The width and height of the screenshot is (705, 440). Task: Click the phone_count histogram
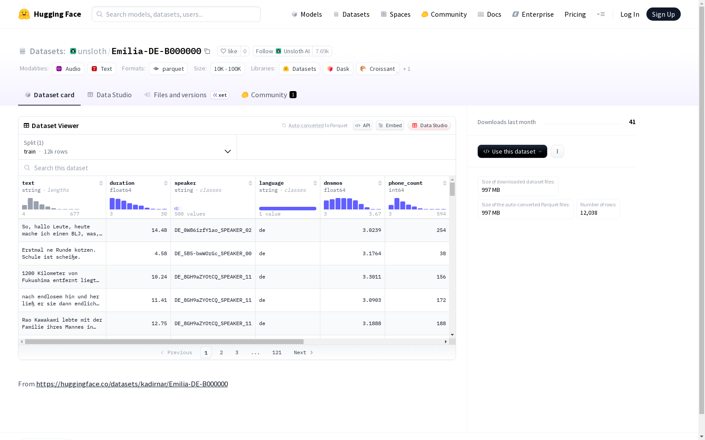point(417,203)
